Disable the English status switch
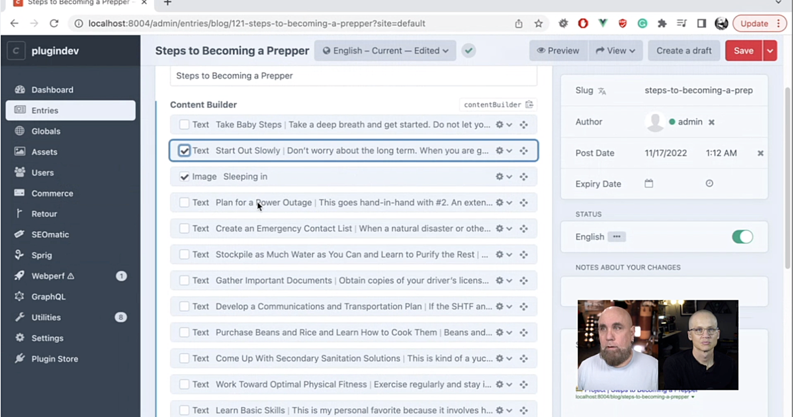794x417 pixels. (742, 236)
